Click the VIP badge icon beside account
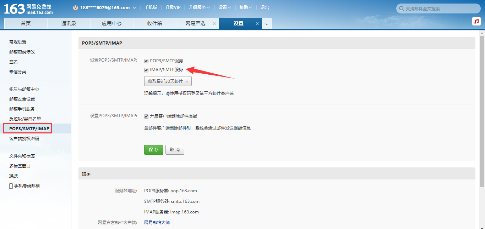This screenshot has width=485, height=229. coord(75,8)
